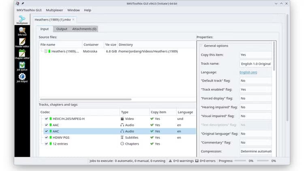The image size is (304, 171).
Task: Switch to the Attachments (0) tab
Action: (84, 29)
